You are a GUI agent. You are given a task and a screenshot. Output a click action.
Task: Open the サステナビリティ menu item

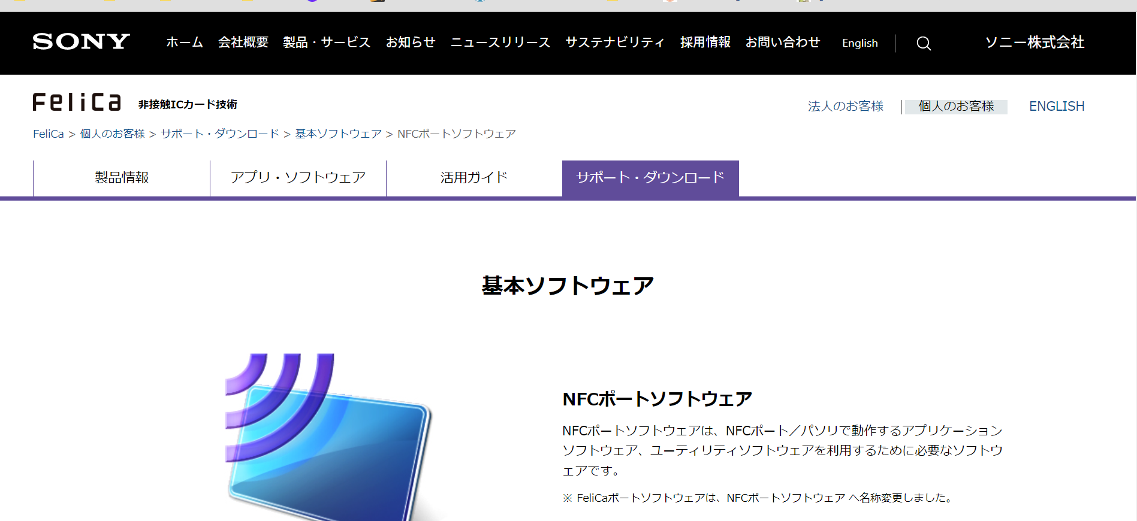615,43
